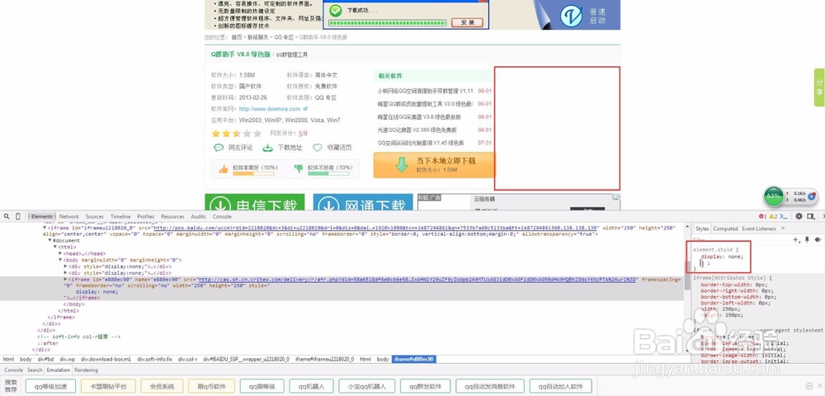Click the red error count indicator
825x396 pixels.
(x=761, y=216)
